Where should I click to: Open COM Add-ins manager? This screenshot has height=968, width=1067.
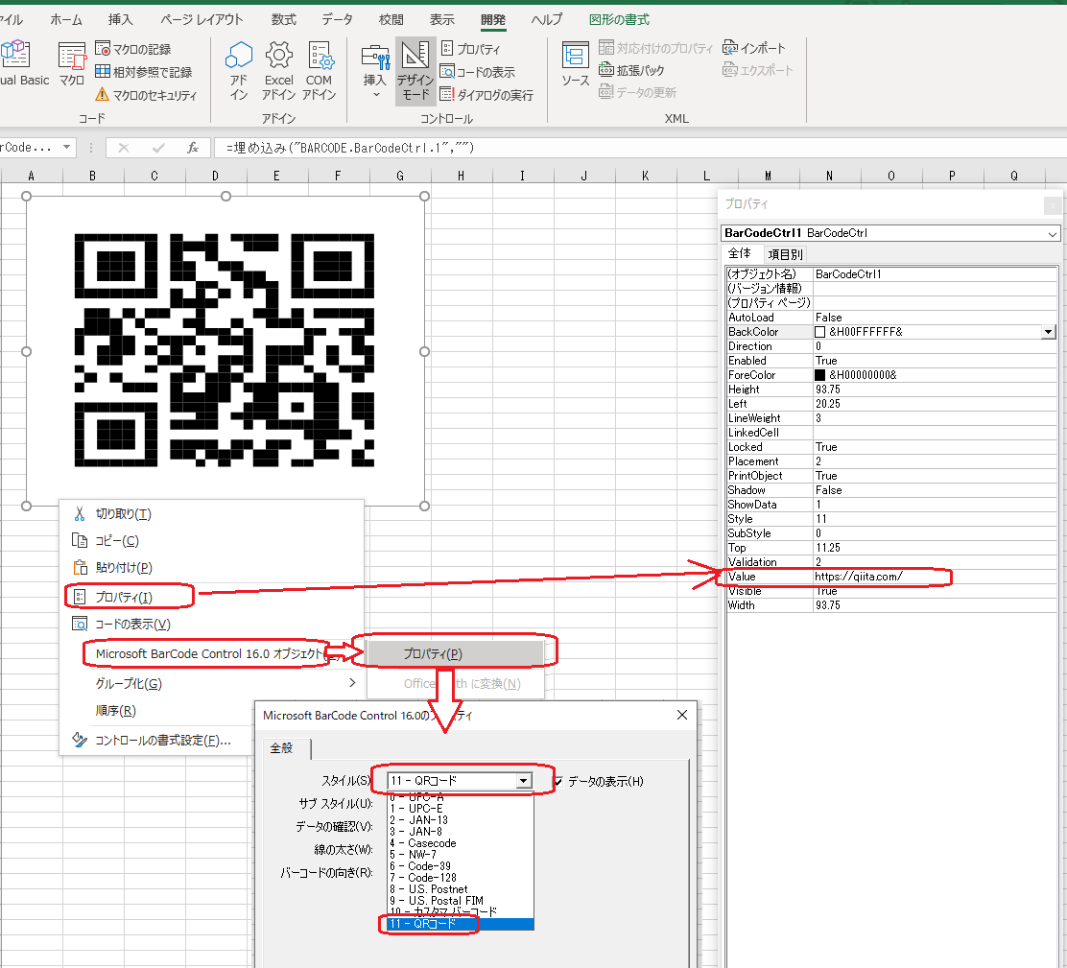pos(320,71)
